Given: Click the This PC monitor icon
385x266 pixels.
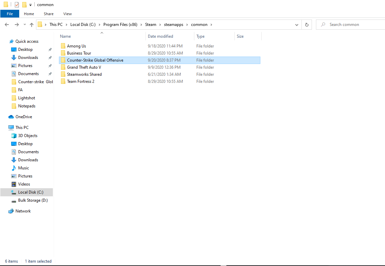Looking at the screenshot, I should [x=11, y=128].
